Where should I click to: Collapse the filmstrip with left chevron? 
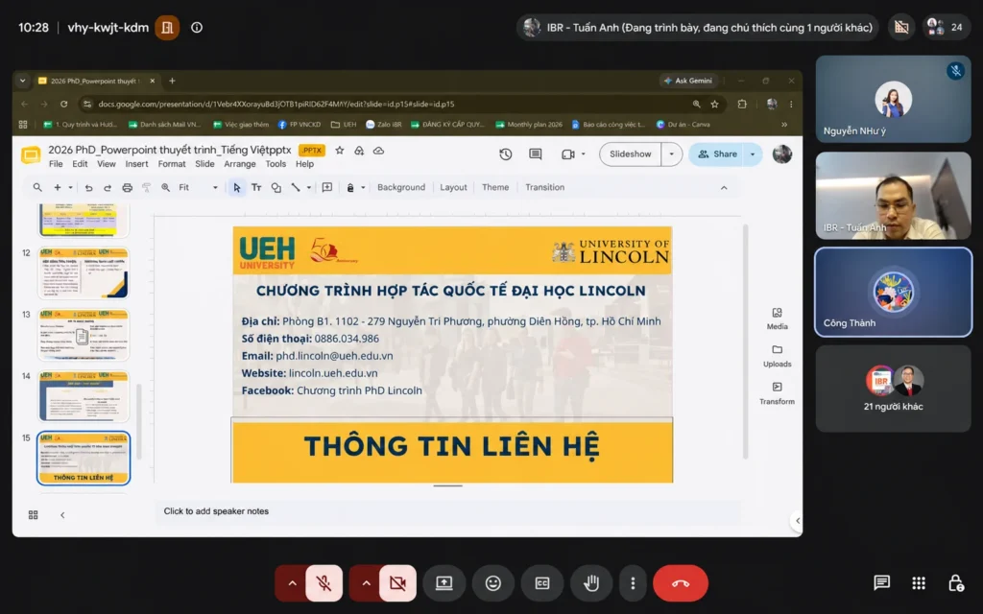[62, 515]
